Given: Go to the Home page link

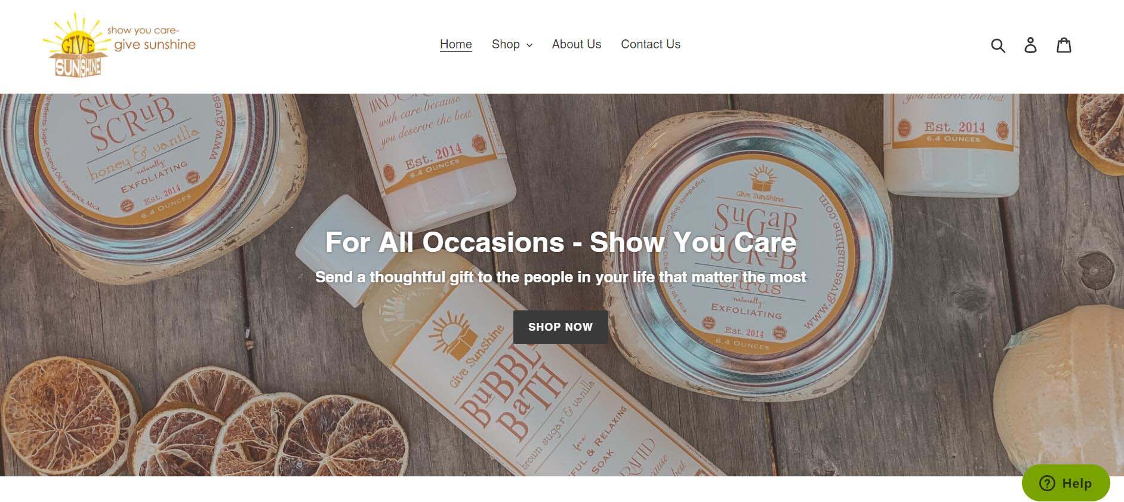Looking at the screenshot, I should click(456, 44).
